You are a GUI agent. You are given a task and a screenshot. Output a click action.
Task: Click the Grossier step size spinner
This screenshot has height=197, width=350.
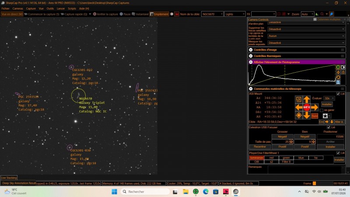coord(291,141)
